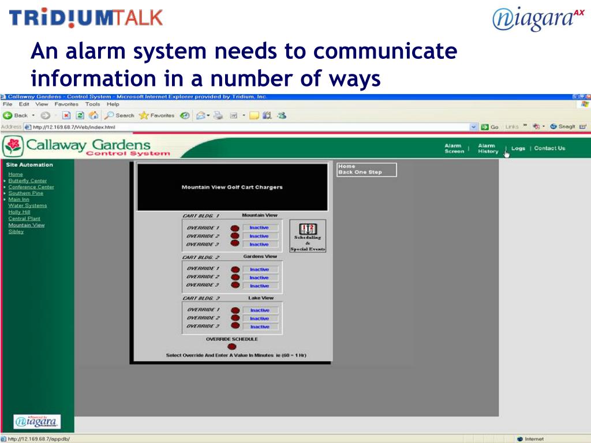Toggle Mountain View OVERRIDE 3 red indicator
Screen dimensions: 591x443
[x=235, y=243]
